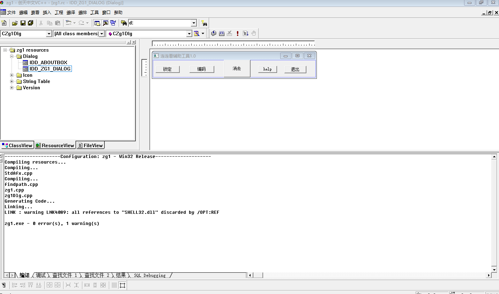This screenshot has width=499, height=294.
Task: Toggle the dialog editor guides button
Action: pos(122,285)
